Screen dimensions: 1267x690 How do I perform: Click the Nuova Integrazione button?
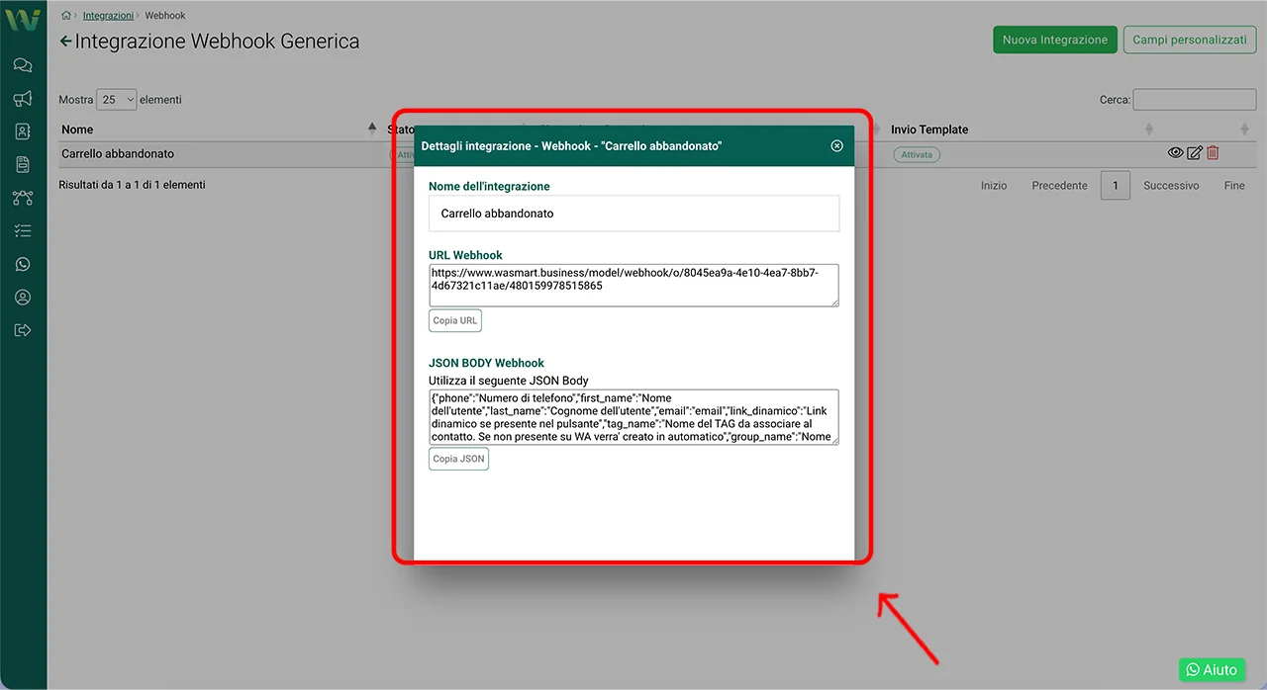1054,40
